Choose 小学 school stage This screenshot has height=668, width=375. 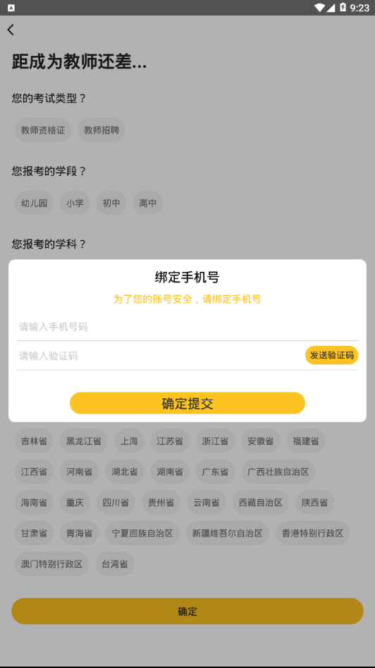(x=75, y=203)
